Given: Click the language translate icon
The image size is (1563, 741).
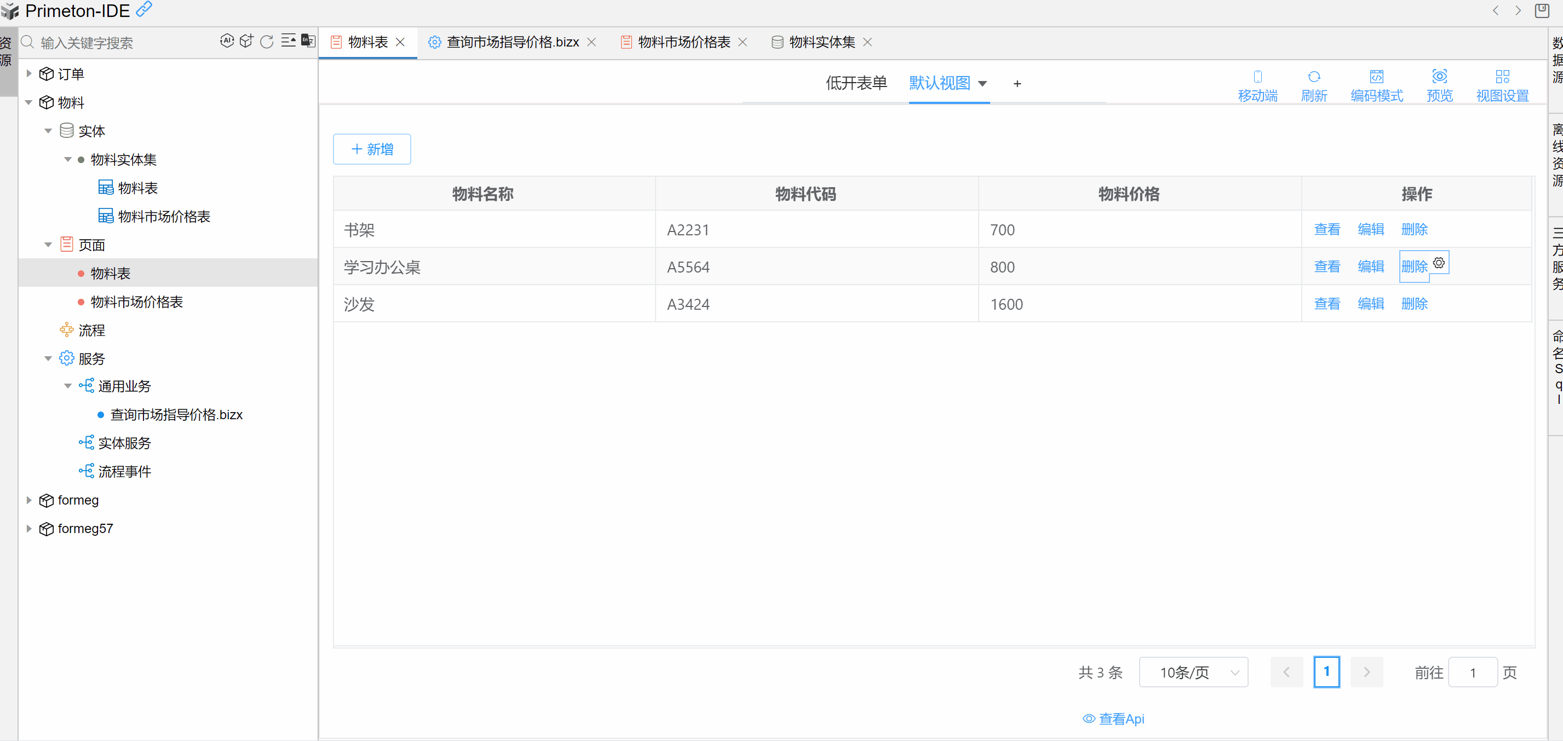Looking at the screenshot, I should [x=308, y=41].
